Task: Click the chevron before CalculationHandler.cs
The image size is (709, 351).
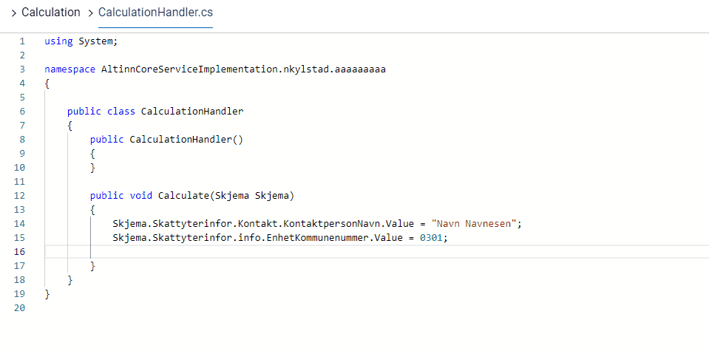Action: click(x=90, y=13)
